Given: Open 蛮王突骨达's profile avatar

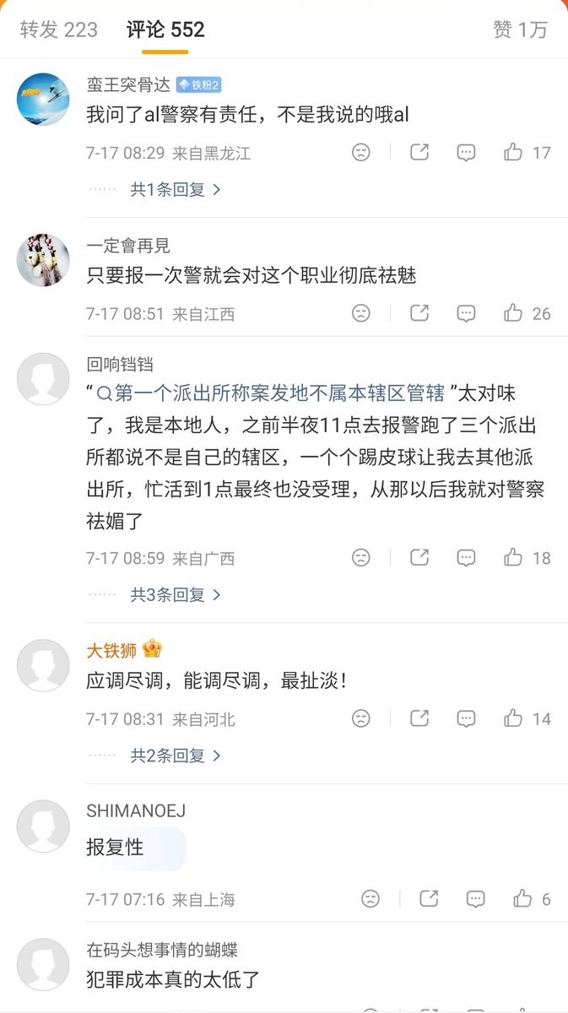Looking at the screenshot, I should [43, 99].
